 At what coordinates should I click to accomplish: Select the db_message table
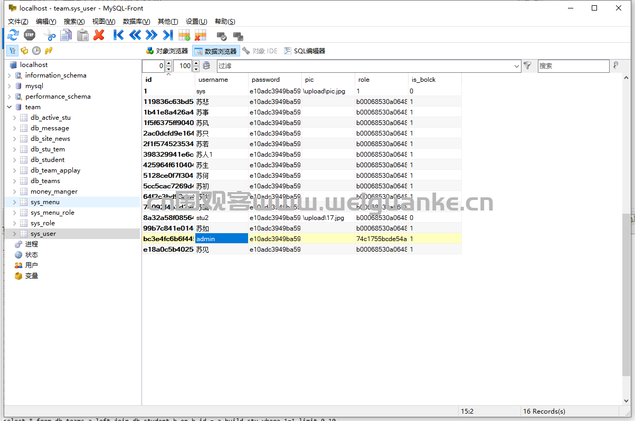pyautogui.click(x=50, y=128)
